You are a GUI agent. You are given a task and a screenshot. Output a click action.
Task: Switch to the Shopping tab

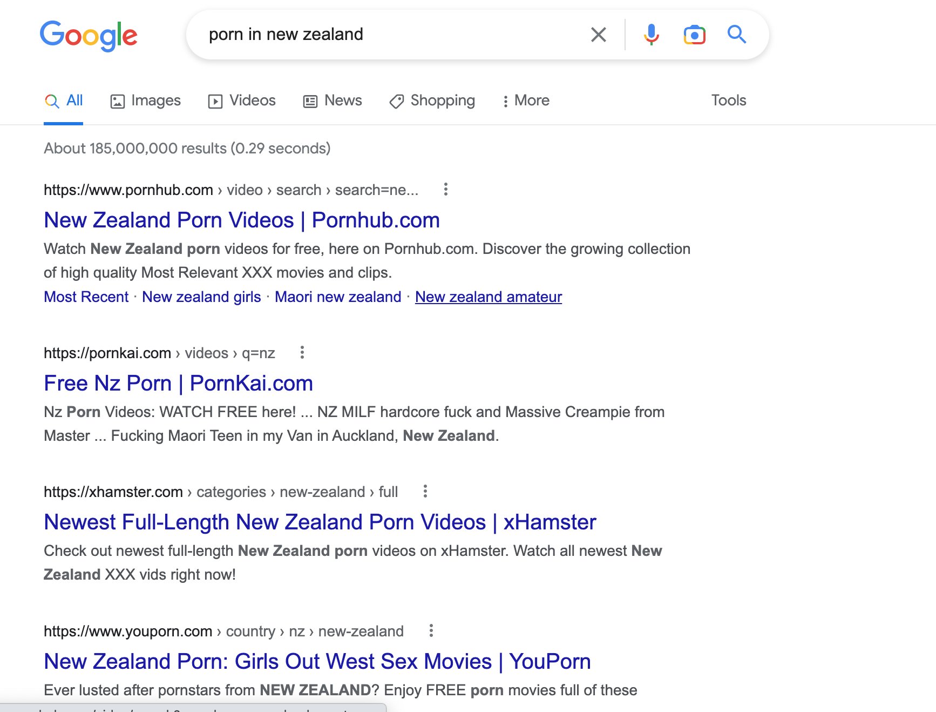[432, 100]
